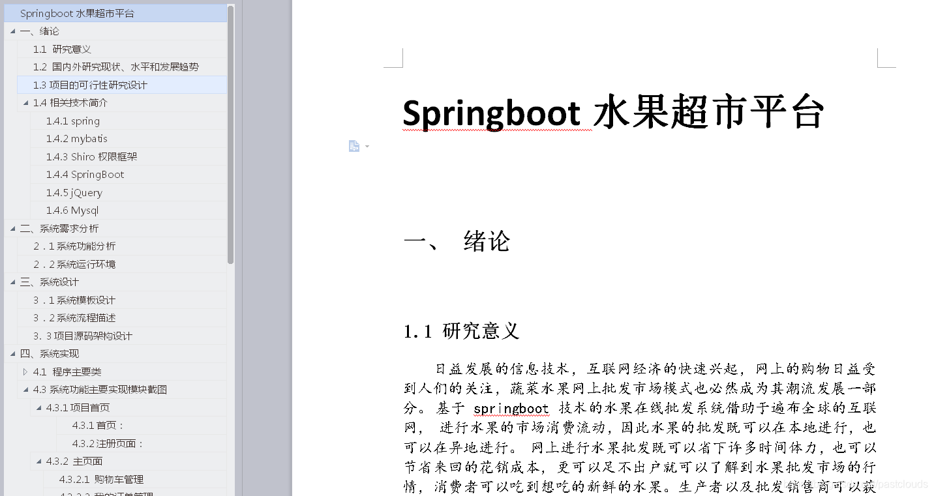Collapse the 三、系统设计 section
Viewport: 934px width, 496px height.
pyautogui.click(x=13, y=282)
